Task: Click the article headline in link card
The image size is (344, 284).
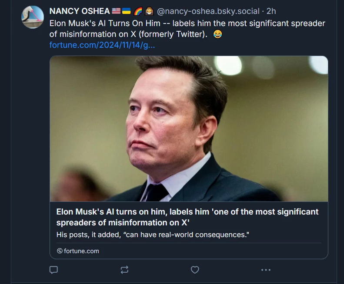Action: [x=187, y=217]
